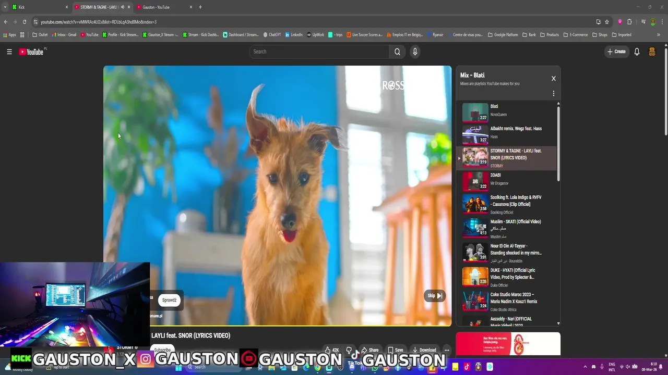Click the browser address bar URL
The height and width of the screenshot is (375, 668).
99,22
